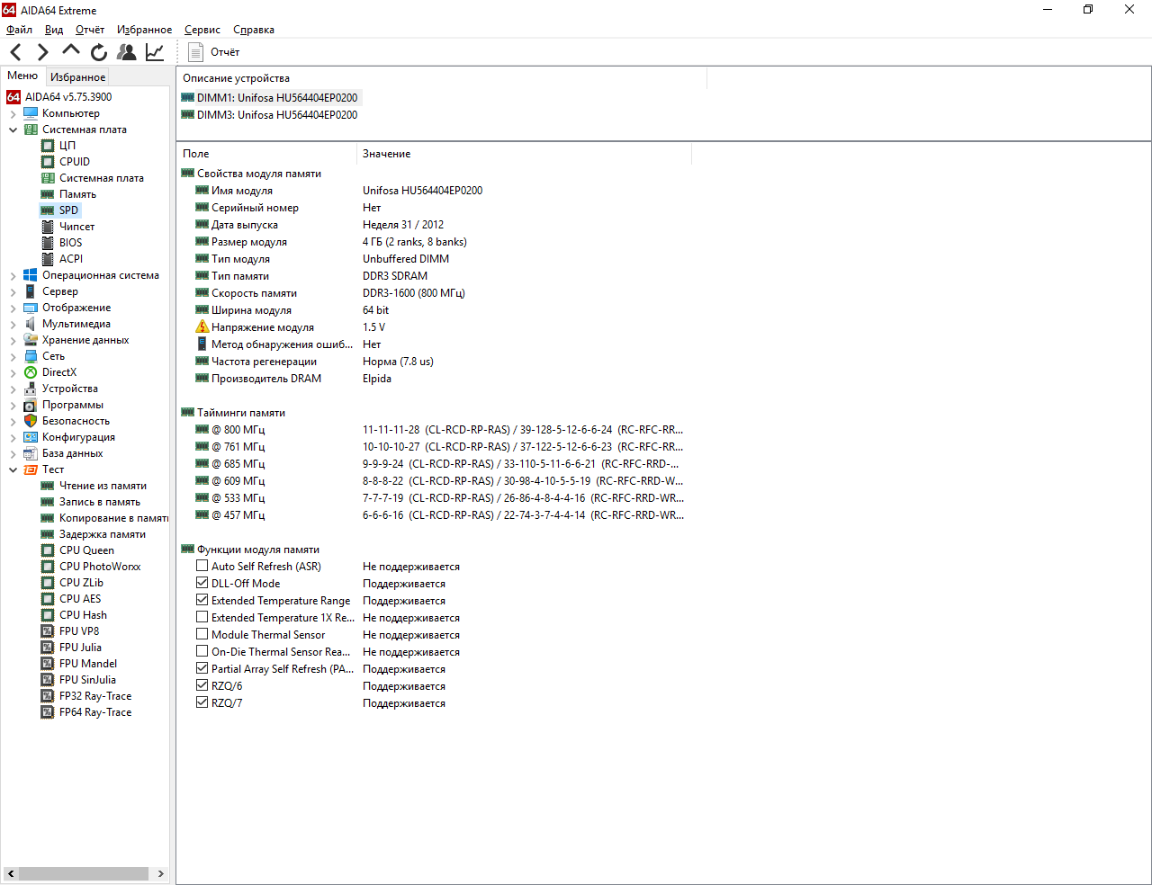Open the Избранное menu in menu bar
Image resolution: width=1152 pixels, height=885 pixels.
coord(144,30)
